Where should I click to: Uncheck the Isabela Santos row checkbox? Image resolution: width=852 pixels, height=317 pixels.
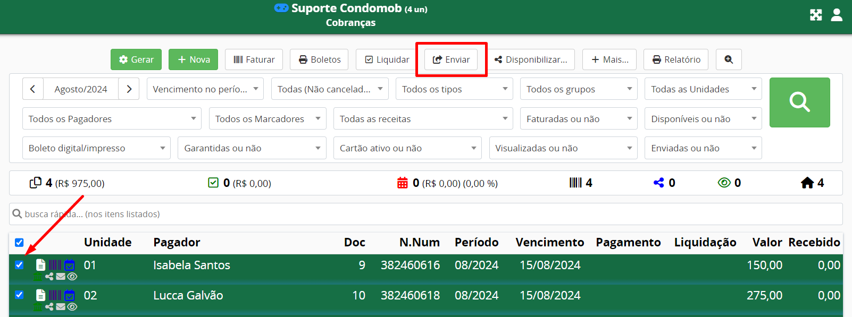pos(19,265)
